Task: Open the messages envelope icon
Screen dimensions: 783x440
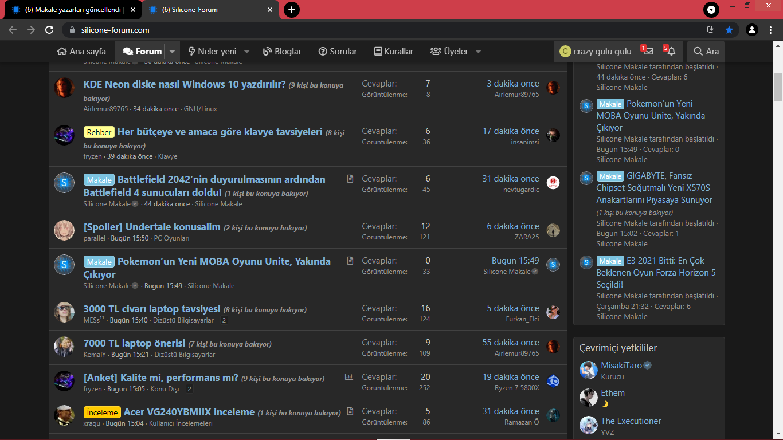Action: coord(648,51)
